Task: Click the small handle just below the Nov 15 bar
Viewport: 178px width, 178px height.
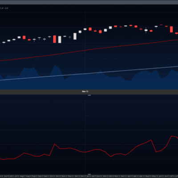Action: pos(89,95)
